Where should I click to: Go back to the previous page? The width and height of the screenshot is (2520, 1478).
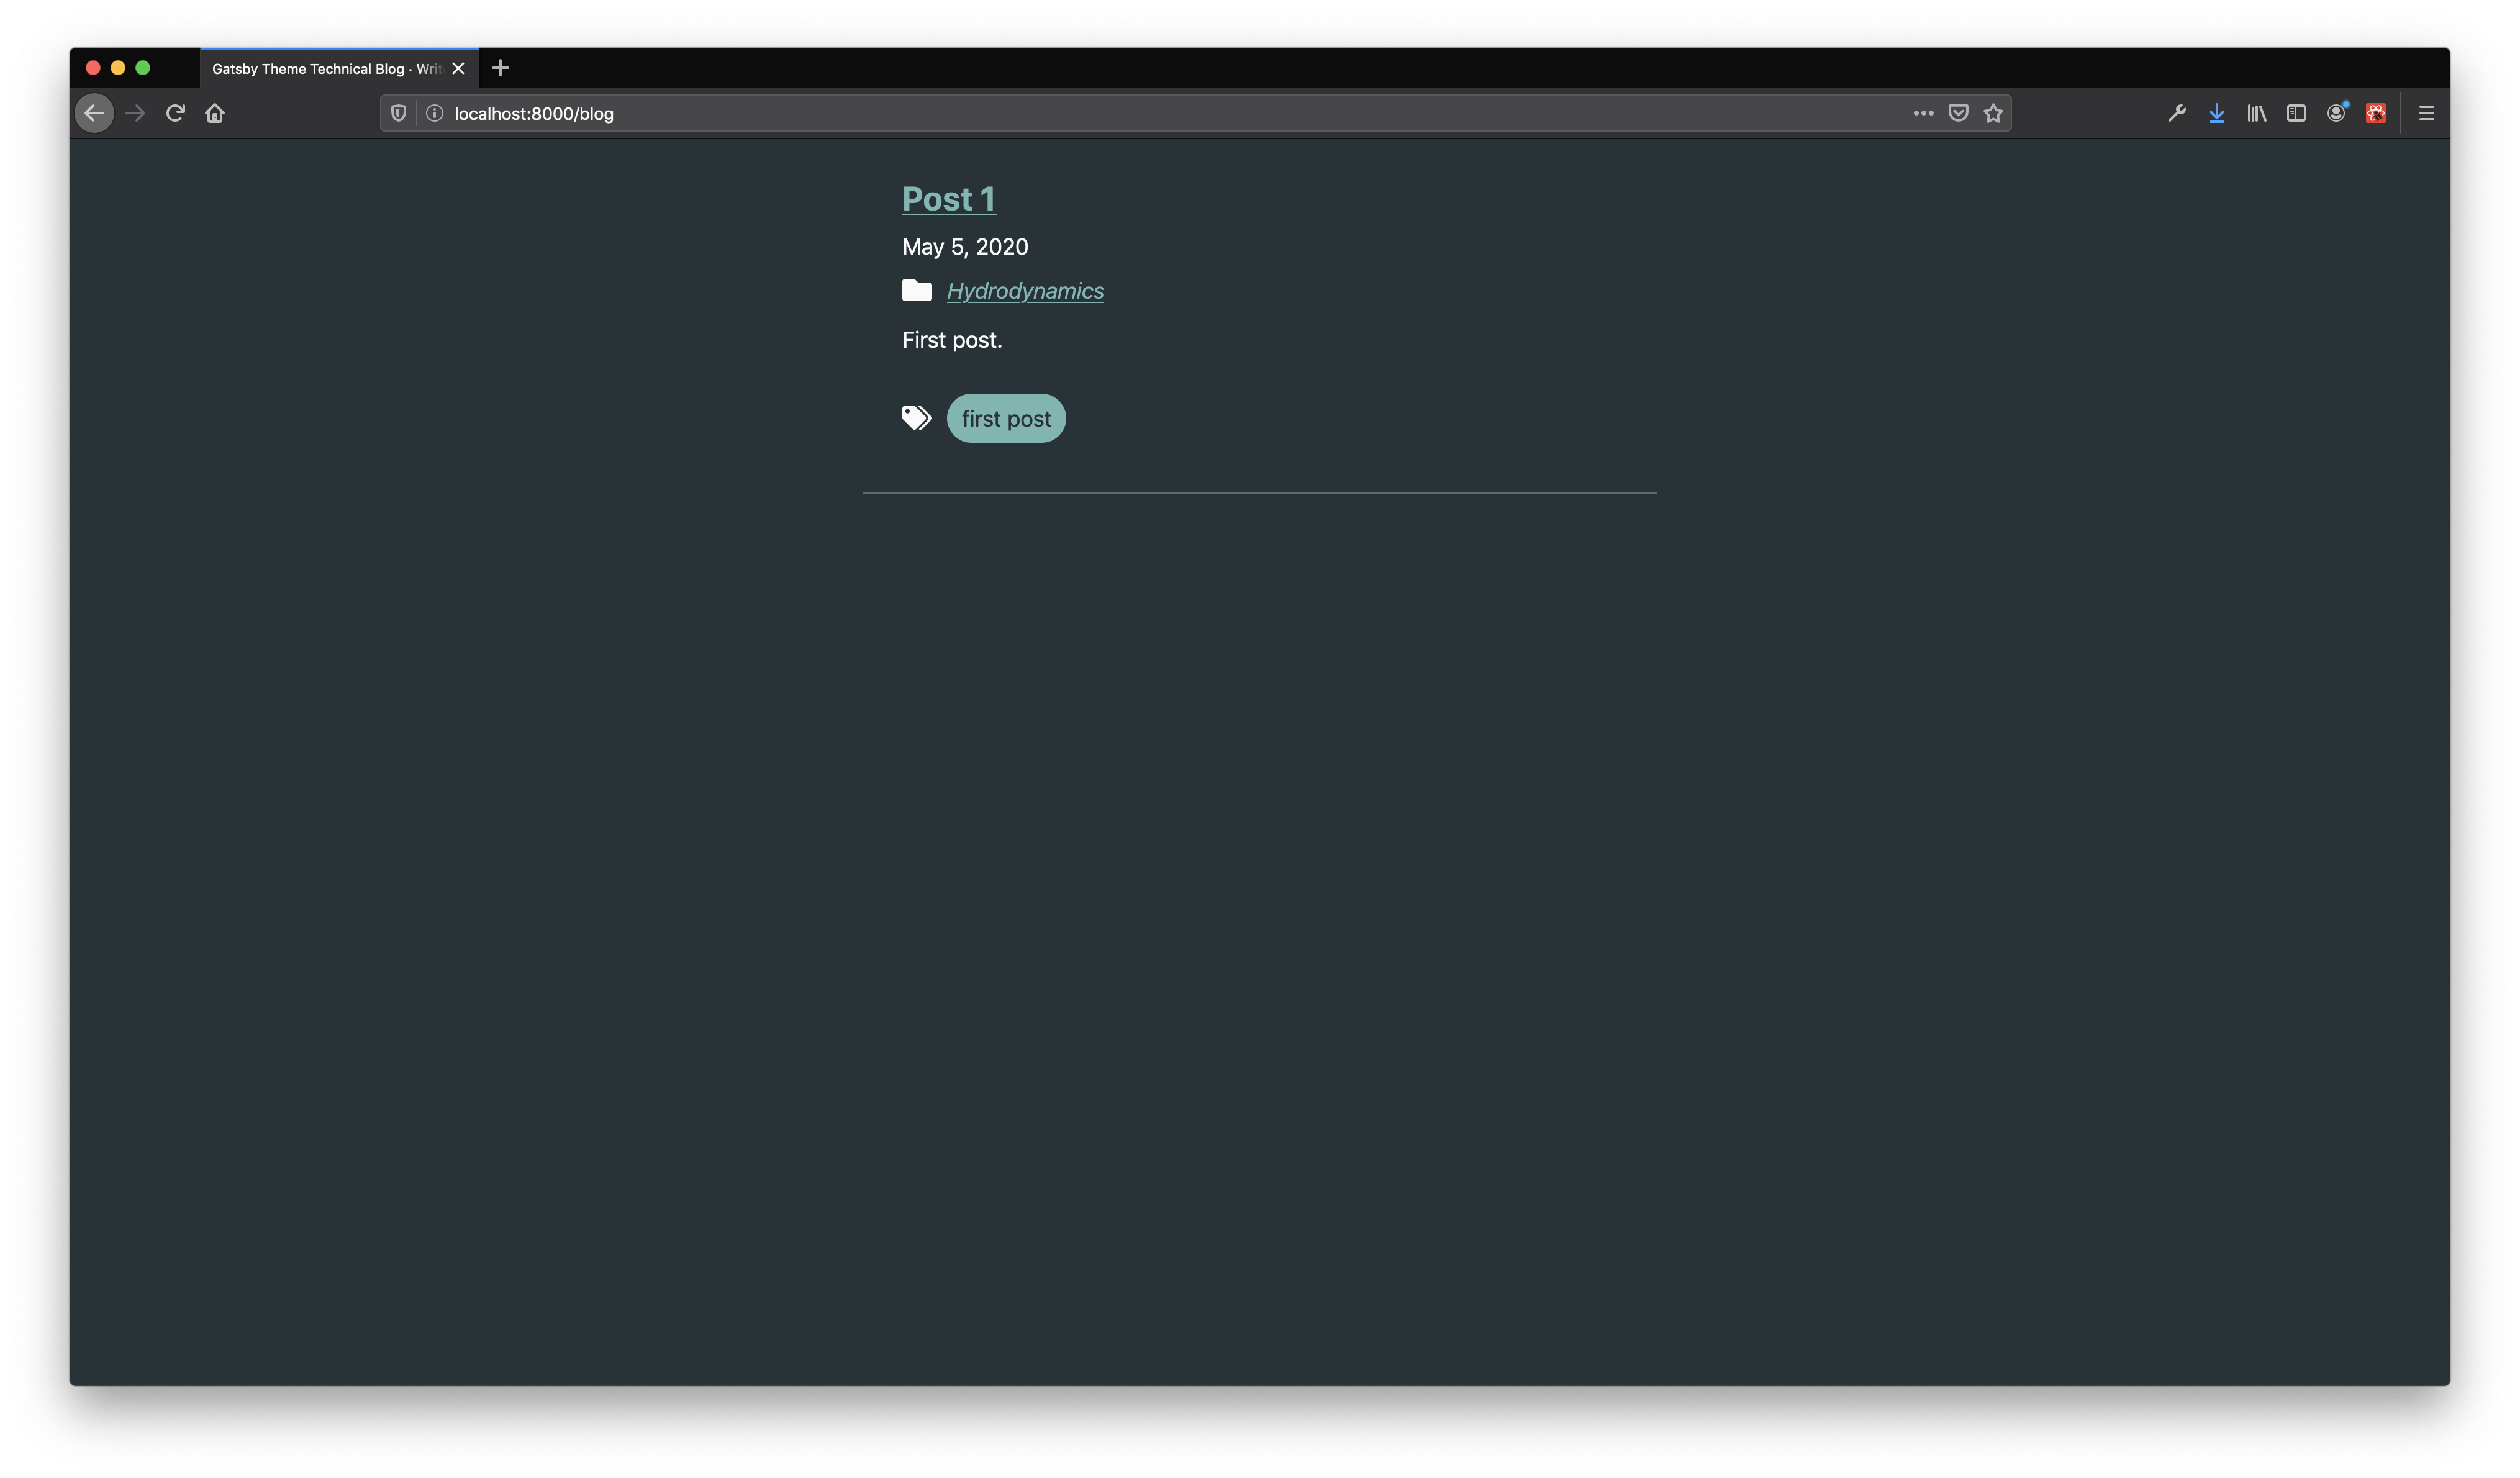tap(94, 113)
